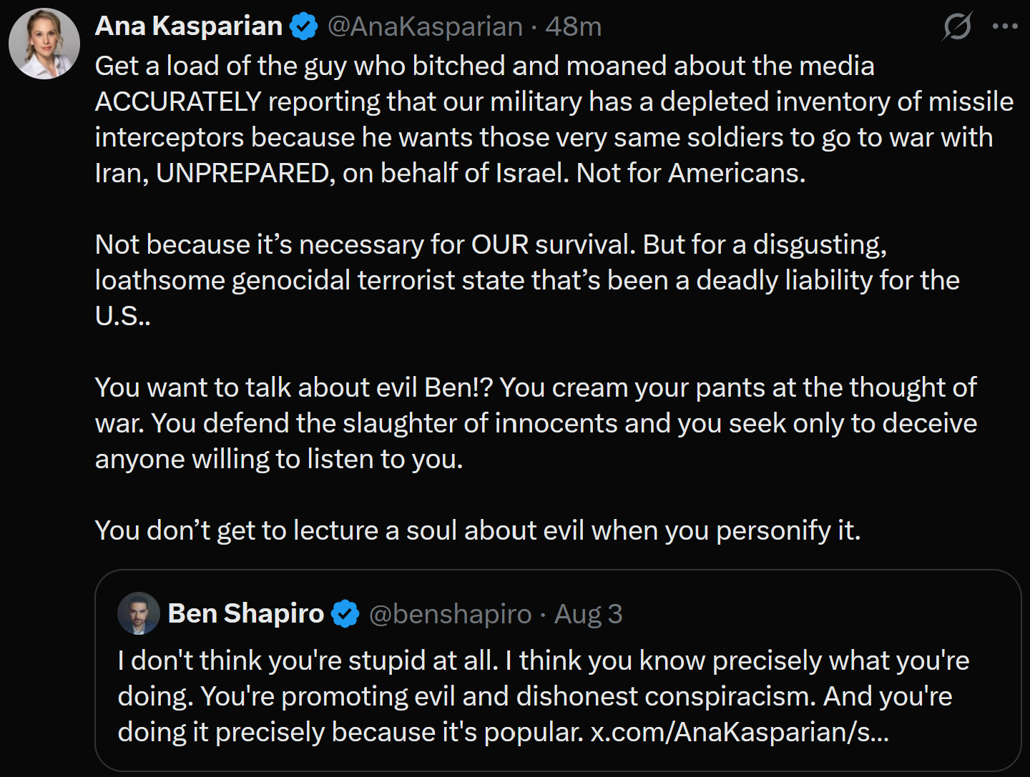1030x777 pixels.
Task: Open Ben Shapiro's small profile avatar
Action: pos(139,613)
